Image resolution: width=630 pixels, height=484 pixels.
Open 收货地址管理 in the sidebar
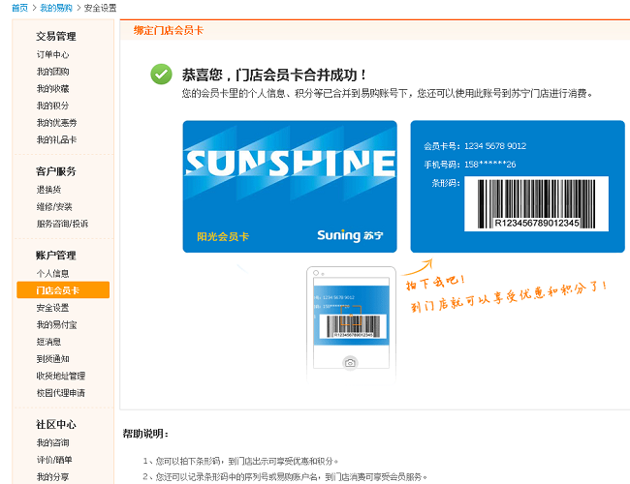pos(61,376)
